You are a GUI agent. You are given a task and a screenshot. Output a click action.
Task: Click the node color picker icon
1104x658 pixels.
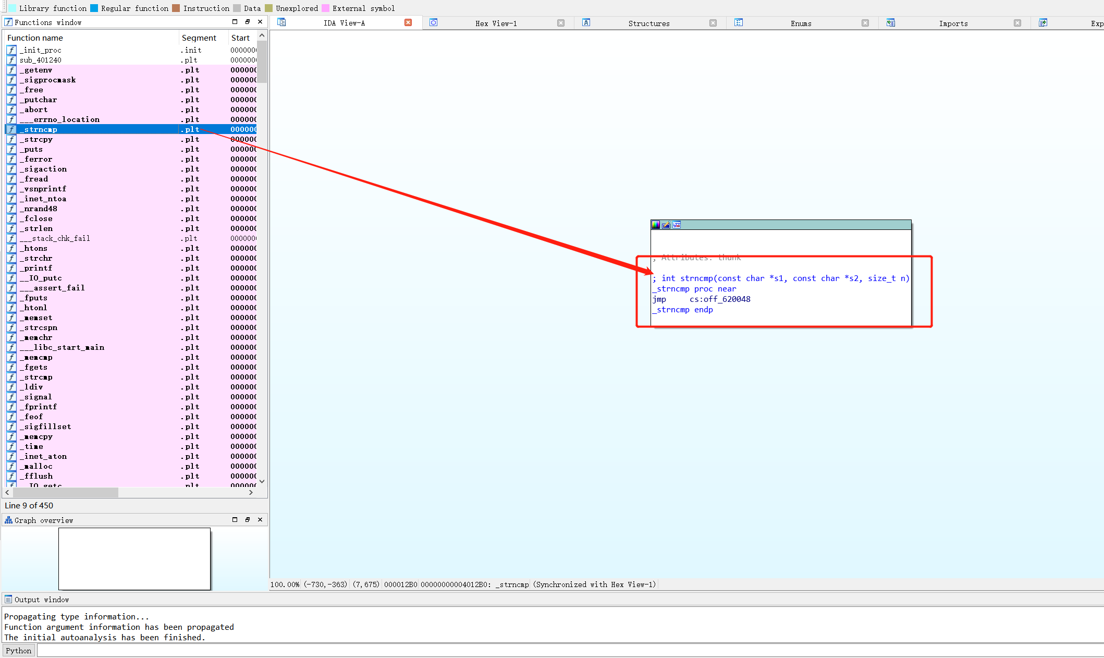[656, 225]
